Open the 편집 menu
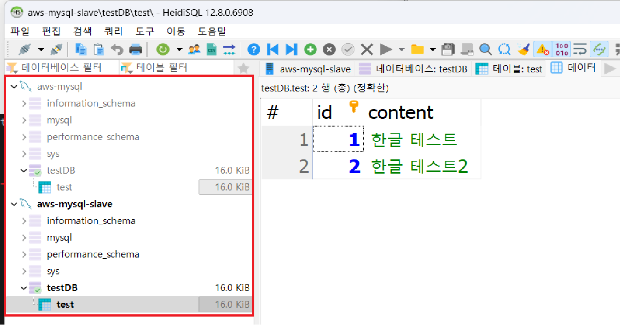 tap(51, 31)
